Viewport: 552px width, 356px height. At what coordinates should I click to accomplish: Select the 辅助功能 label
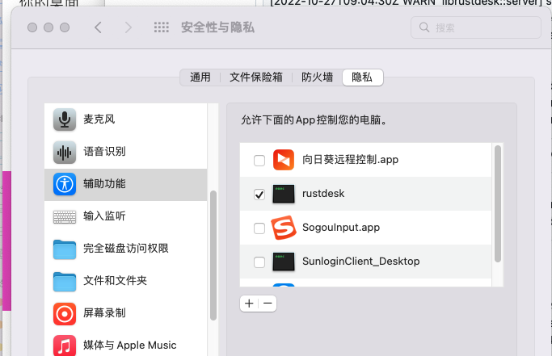pos(104,183)
